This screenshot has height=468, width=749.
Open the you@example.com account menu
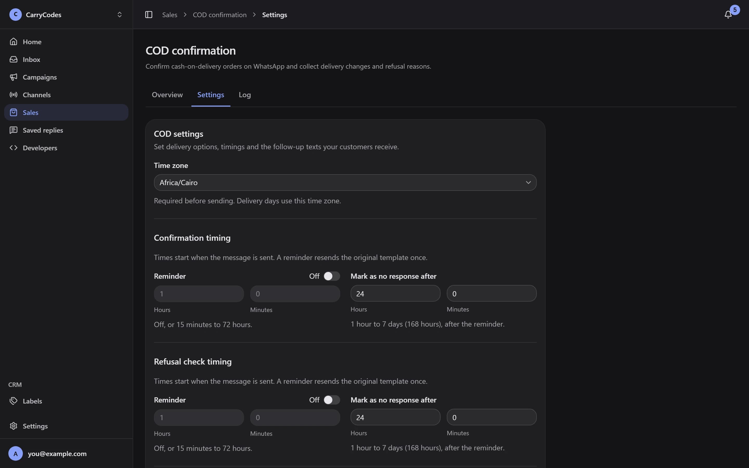pyautogui.click(x=66, y=453)
